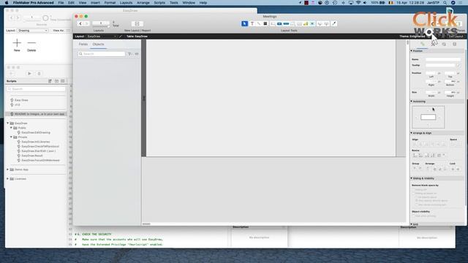Open the Data tab icon in the Inspector
Screen dimensions: 468x263
point(455,44)
